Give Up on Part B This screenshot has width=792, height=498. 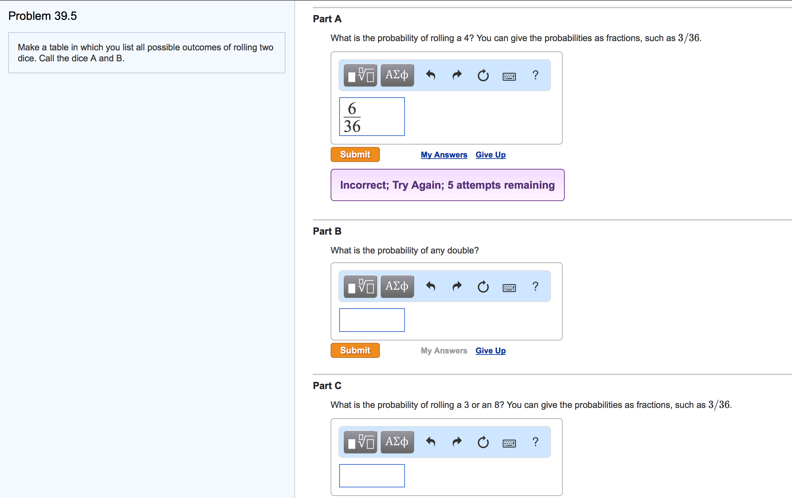click(490, 350)
